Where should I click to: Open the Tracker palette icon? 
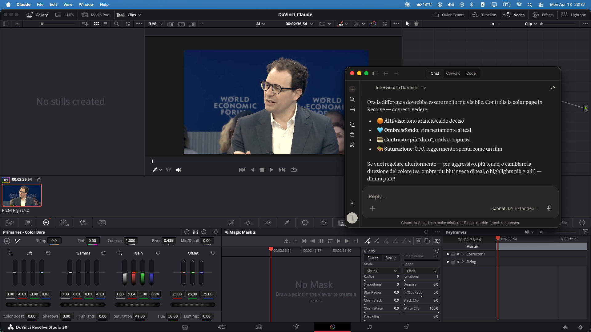click(324, 223)
